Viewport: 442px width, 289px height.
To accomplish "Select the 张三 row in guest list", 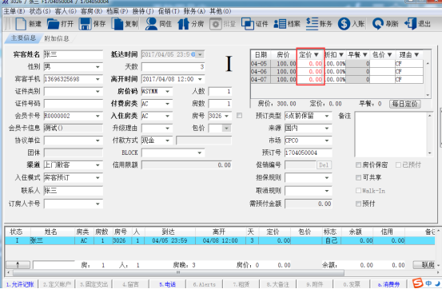I will coord(220,240).
